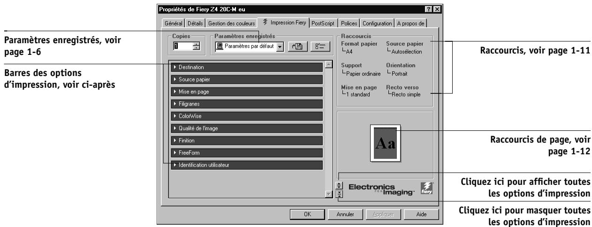The image size is (592, 227).
Task: Click the options list scroll down arrow
Action: click(x=329, y=195)
